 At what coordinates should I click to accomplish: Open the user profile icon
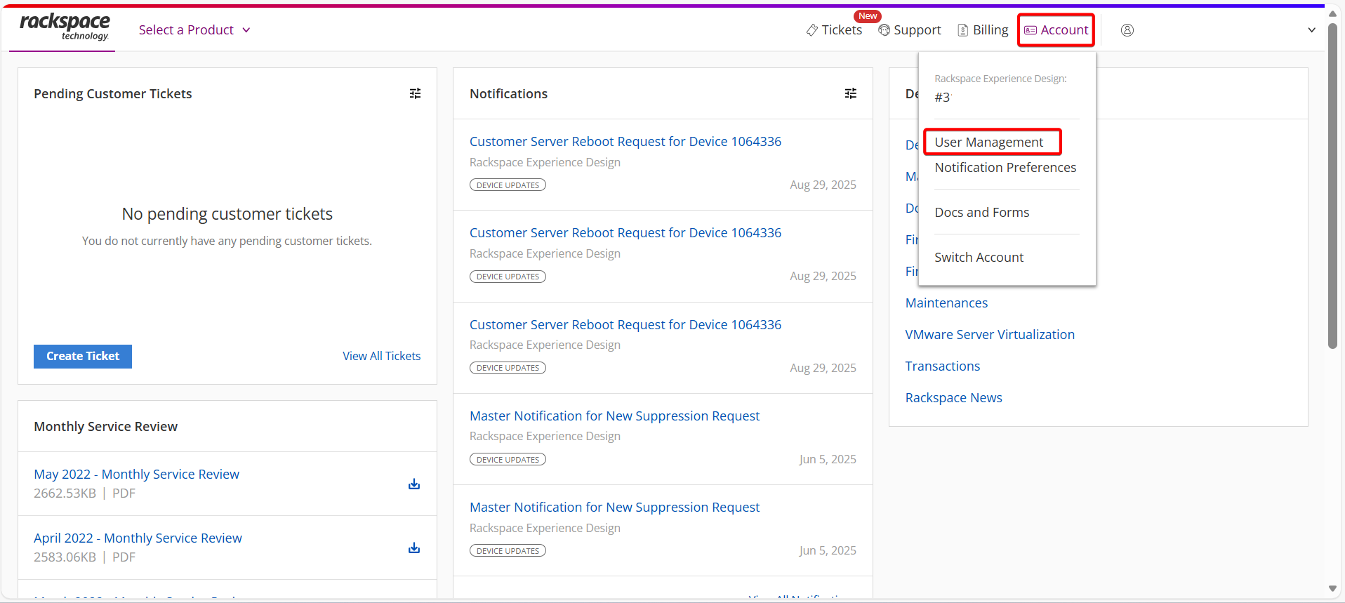tap(1127, 30)
